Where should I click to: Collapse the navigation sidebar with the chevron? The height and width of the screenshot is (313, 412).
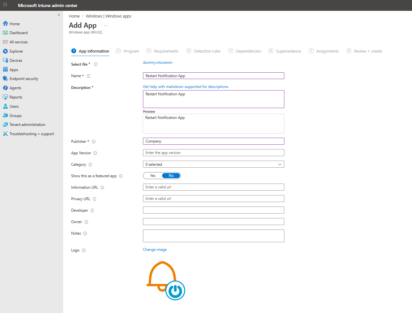coord(59,15)
